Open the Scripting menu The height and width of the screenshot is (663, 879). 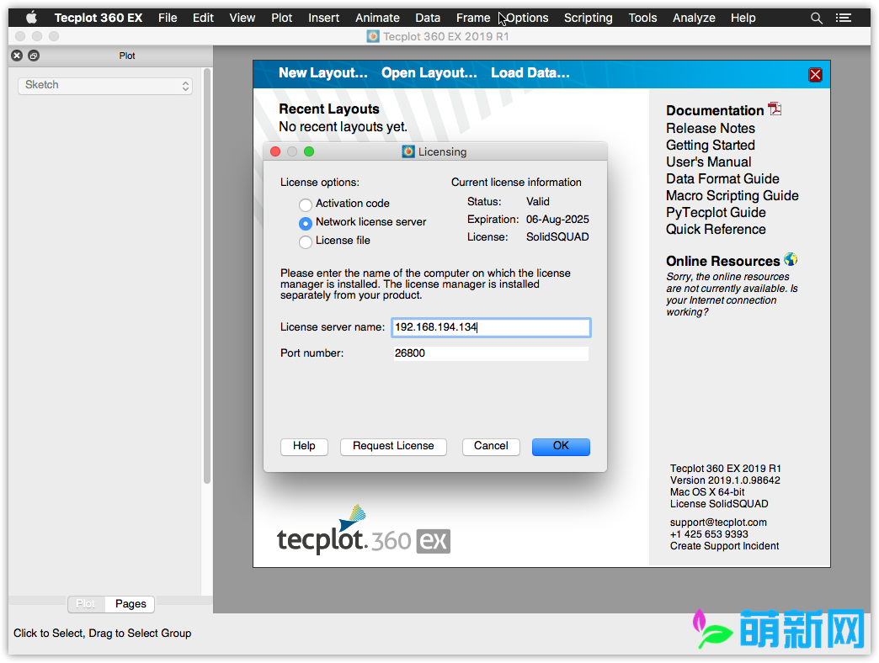click(588, 18)
